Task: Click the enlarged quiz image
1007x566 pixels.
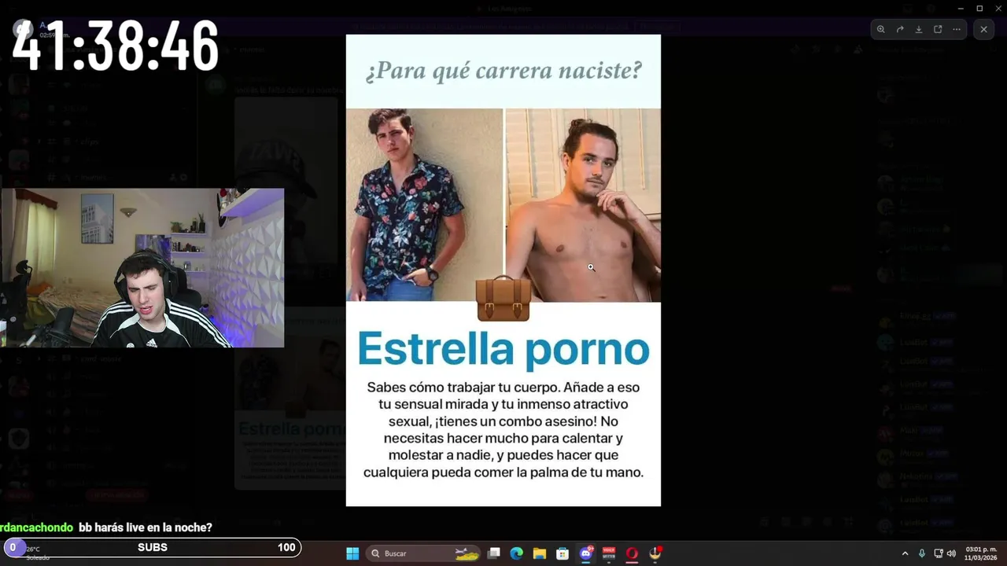Action: [x=503, y=270]
